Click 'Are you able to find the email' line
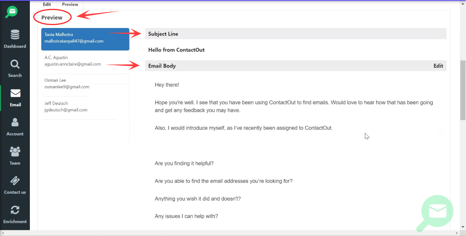Viewport: 466px width, 236px height. click(x=224, y=181)
